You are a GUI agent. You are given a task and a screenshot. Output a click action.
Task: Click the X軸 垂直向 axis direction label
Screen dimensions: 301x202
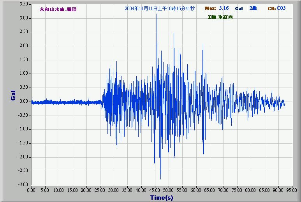(220, 17)
